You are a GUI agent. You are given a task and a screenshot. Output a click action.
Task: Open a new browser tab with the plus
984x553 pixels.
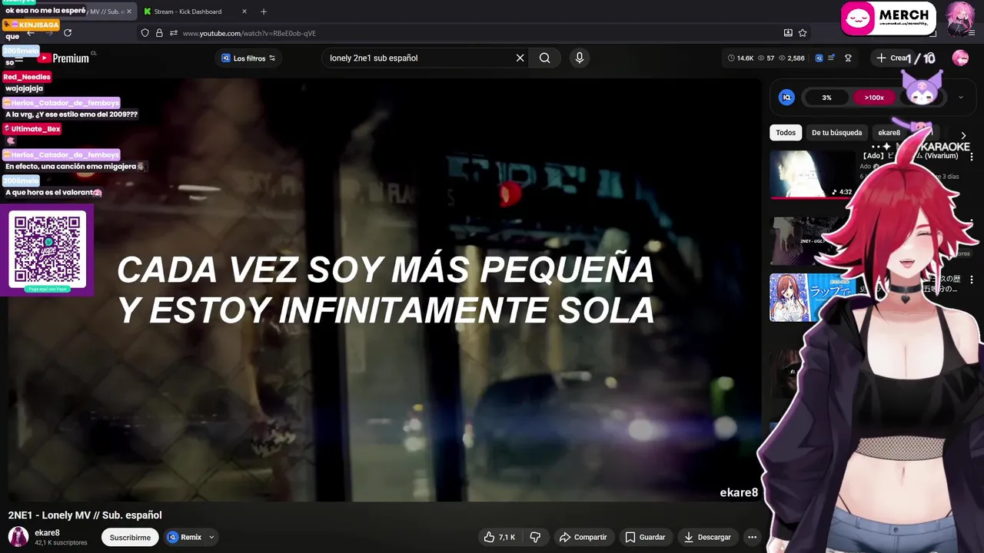[264, 12]
